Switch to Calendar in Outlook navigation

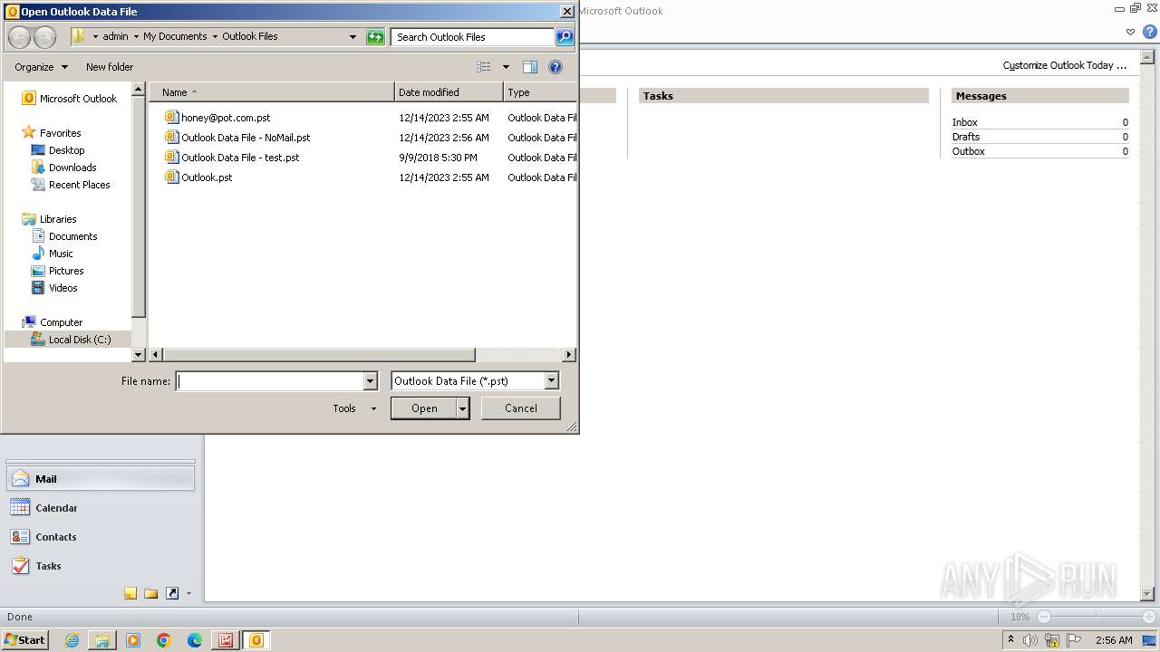(x=101, y=508)
